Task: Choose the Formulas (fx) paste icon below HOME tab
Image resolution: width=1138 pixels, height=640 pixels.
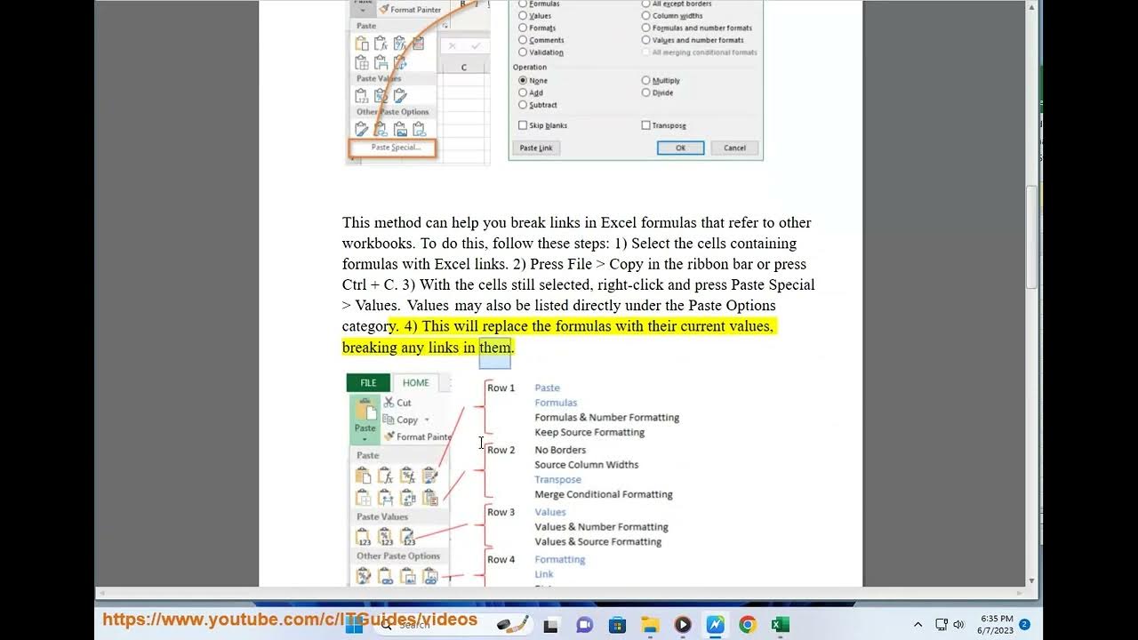Action: point(385,476)
